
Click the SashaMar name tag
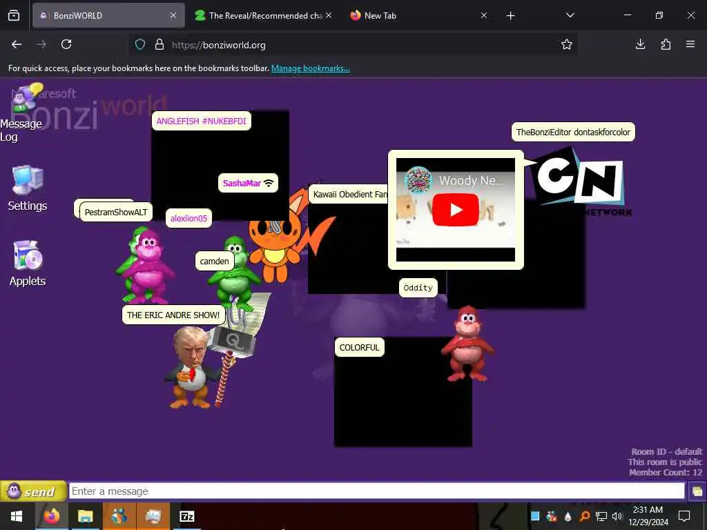[x=248, y=183]
